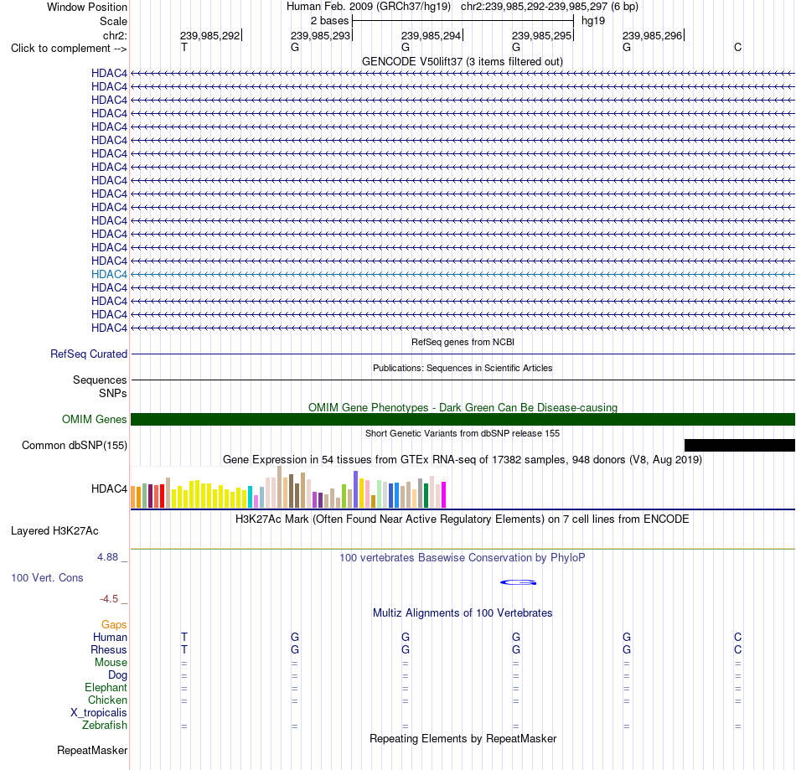Click the RefSeq Curated track label
Viewport: 796px width, 770px height.
coord(89,354)
